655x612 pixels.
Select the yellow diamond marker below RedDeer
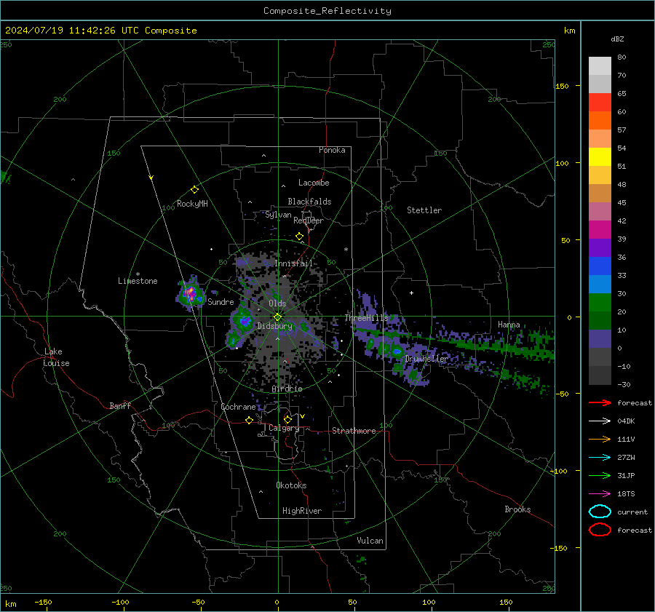(299, 237)
